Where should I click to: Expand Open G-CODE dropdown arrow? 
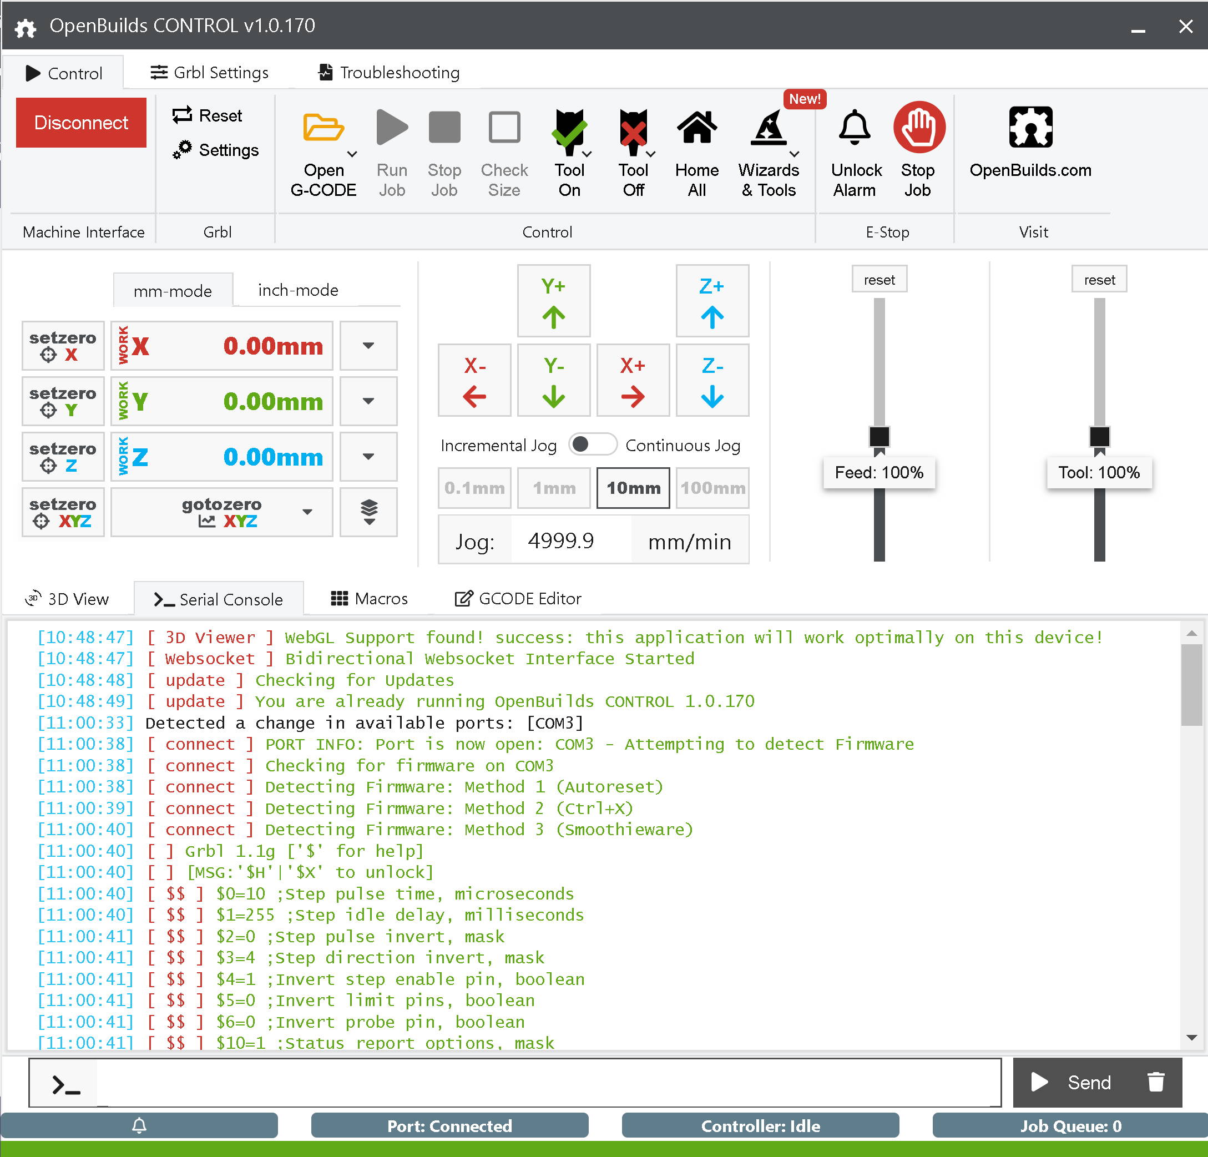(352, 154)
